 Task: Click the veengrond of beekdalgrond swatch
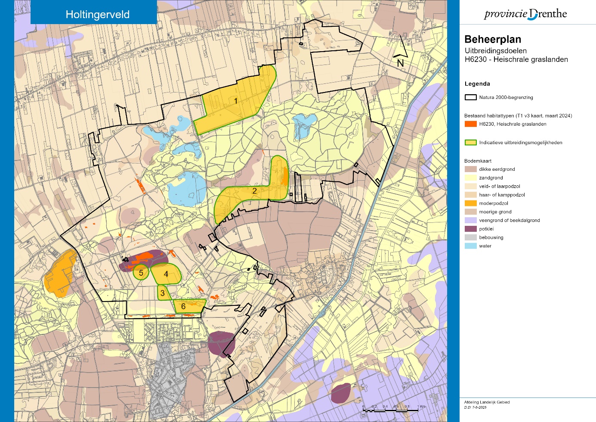[470, 220]
